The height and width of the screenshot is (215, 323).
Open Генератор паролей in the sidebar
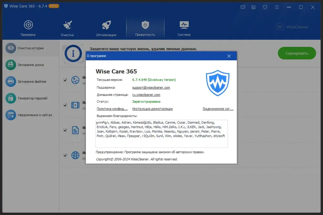pos(31,98)
